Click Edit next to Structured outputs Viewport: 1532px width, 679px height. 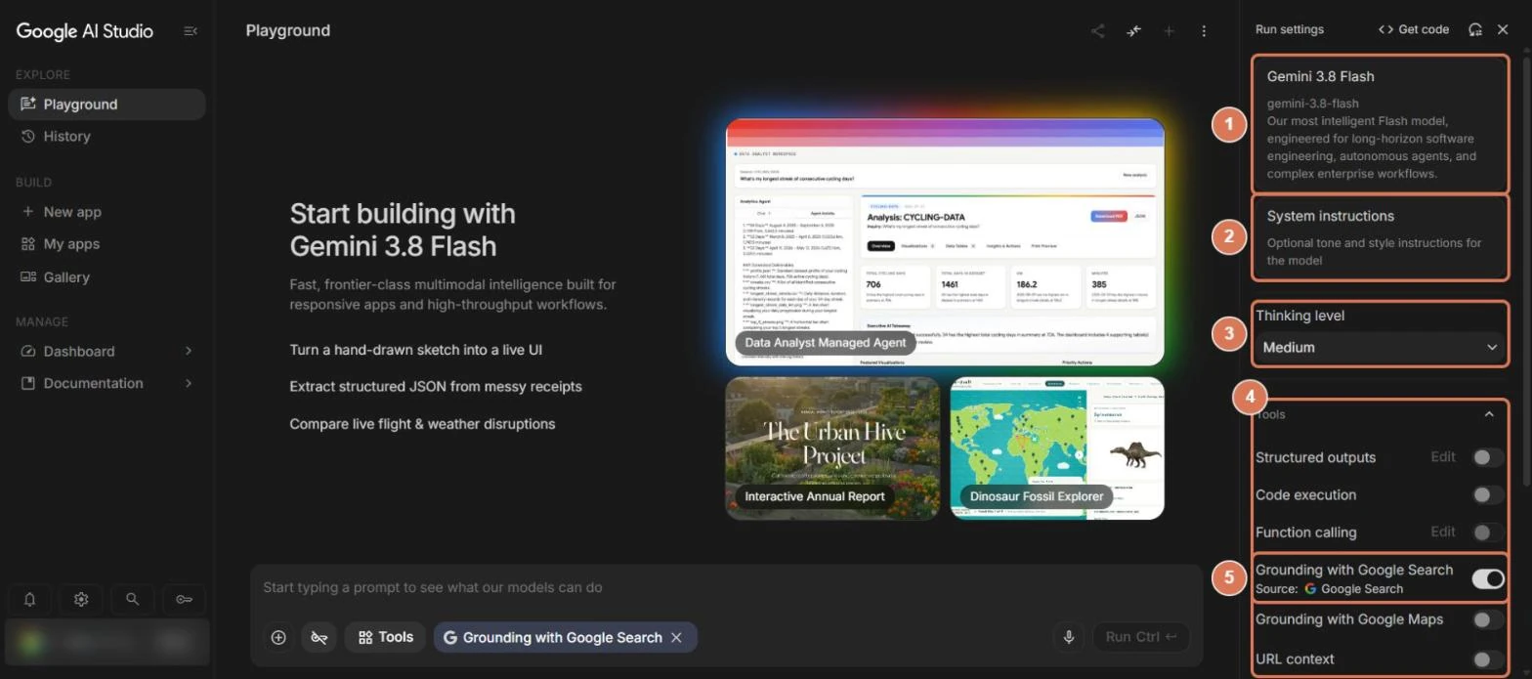pos(1443,456)
